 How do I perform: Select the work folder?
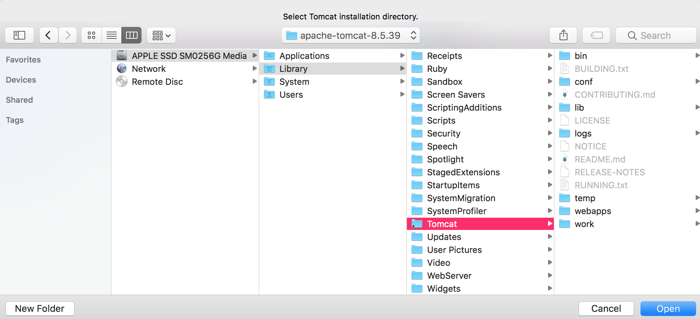627,224
